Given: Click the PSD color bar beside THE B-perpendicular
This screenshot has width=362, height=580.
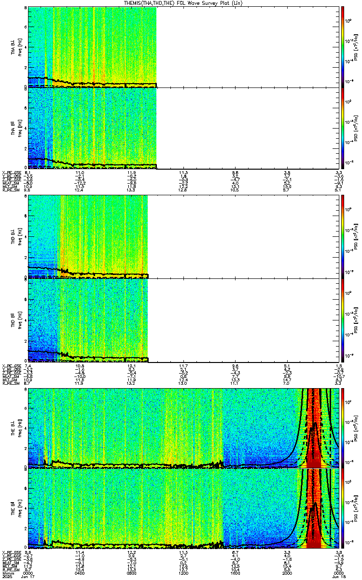Looking at the screenshot, I should 343,427.
